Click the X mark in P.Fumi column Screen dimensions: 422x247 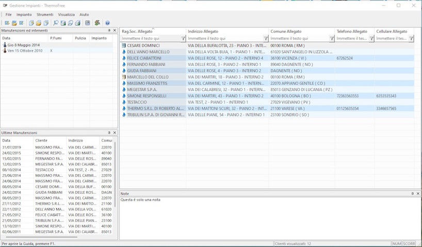(x=51, y=51)
